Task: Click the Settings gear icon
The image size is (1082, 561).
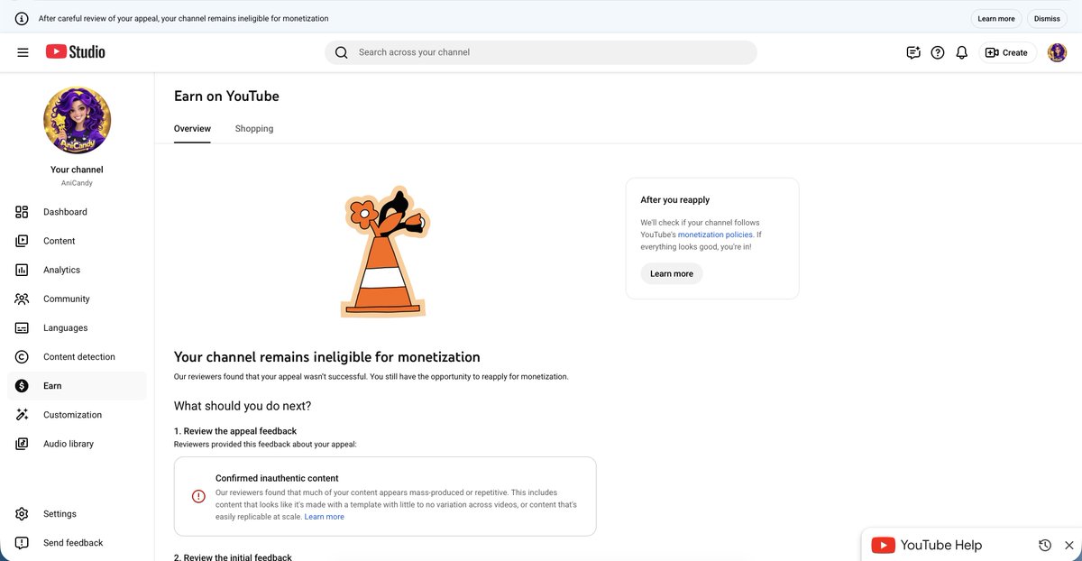Action: click(x=22, y=514)
